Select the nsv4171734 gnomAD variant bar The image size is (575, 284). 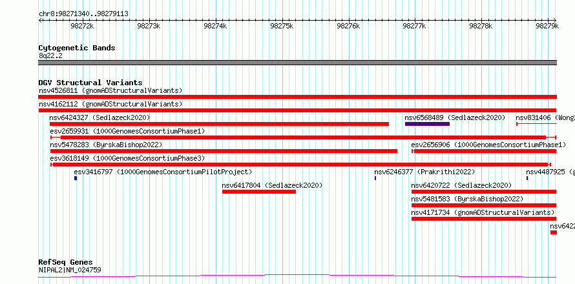click(484, 219)
